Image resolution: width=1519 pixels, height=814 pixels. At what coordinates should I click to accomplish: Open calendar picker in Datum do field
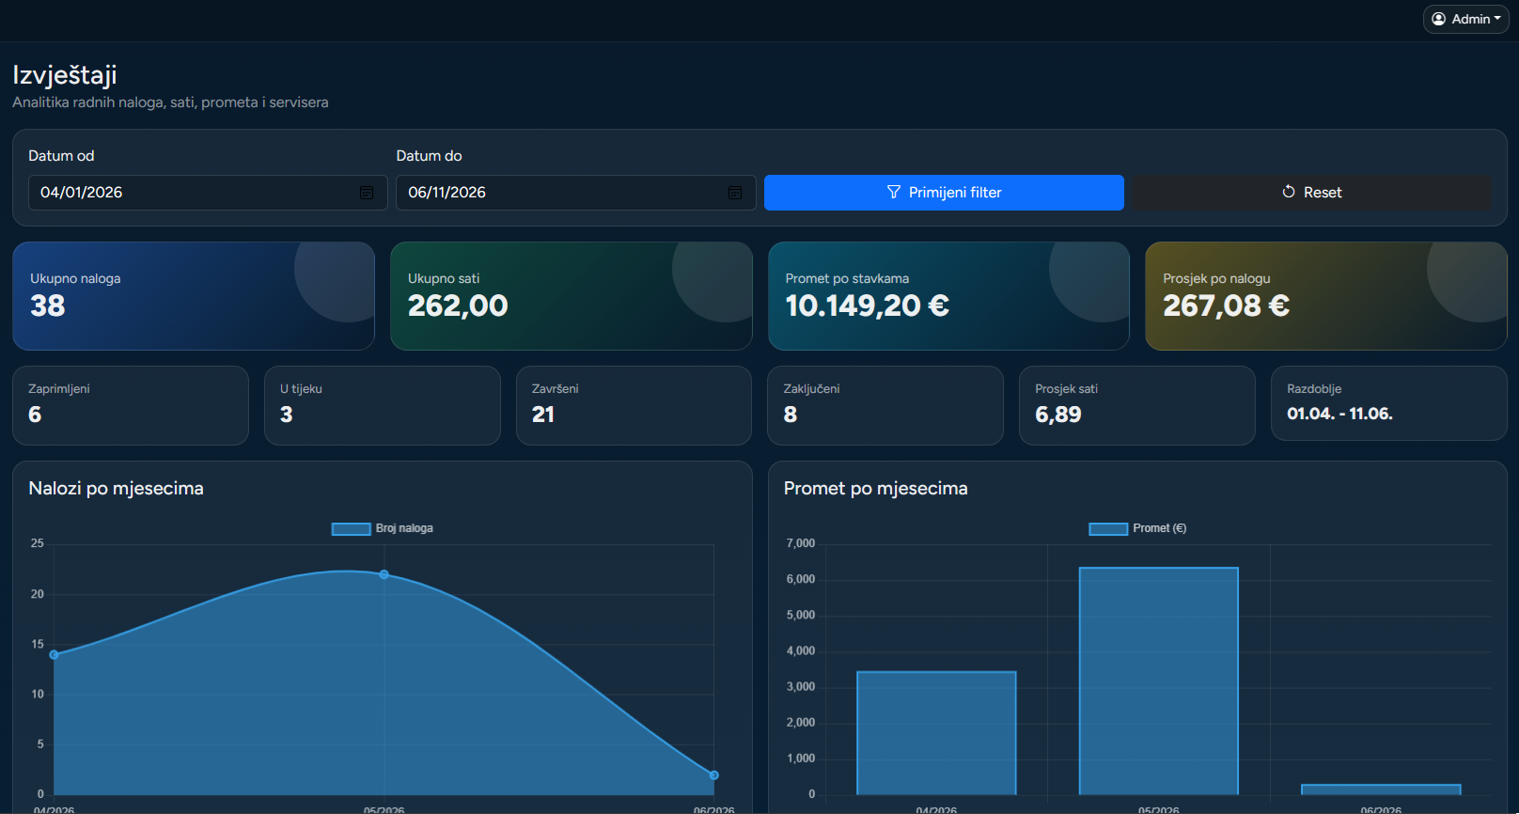tap(735, 193)
